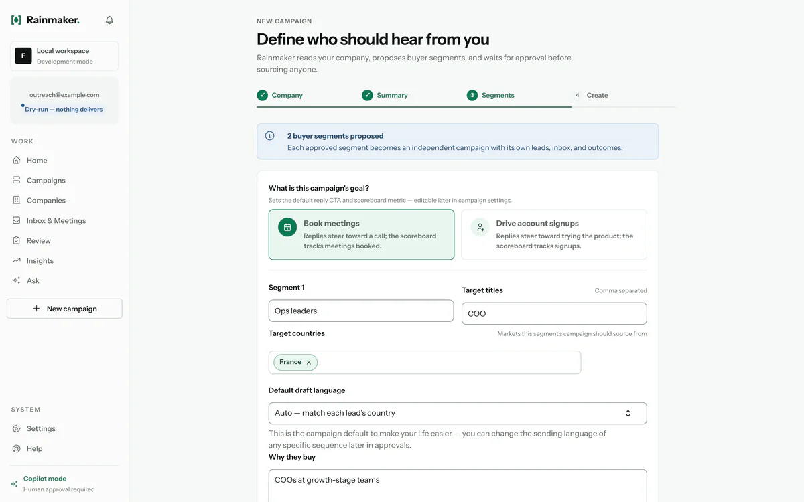
Task: Click the Copilot mode label
Action: (45, 479)
